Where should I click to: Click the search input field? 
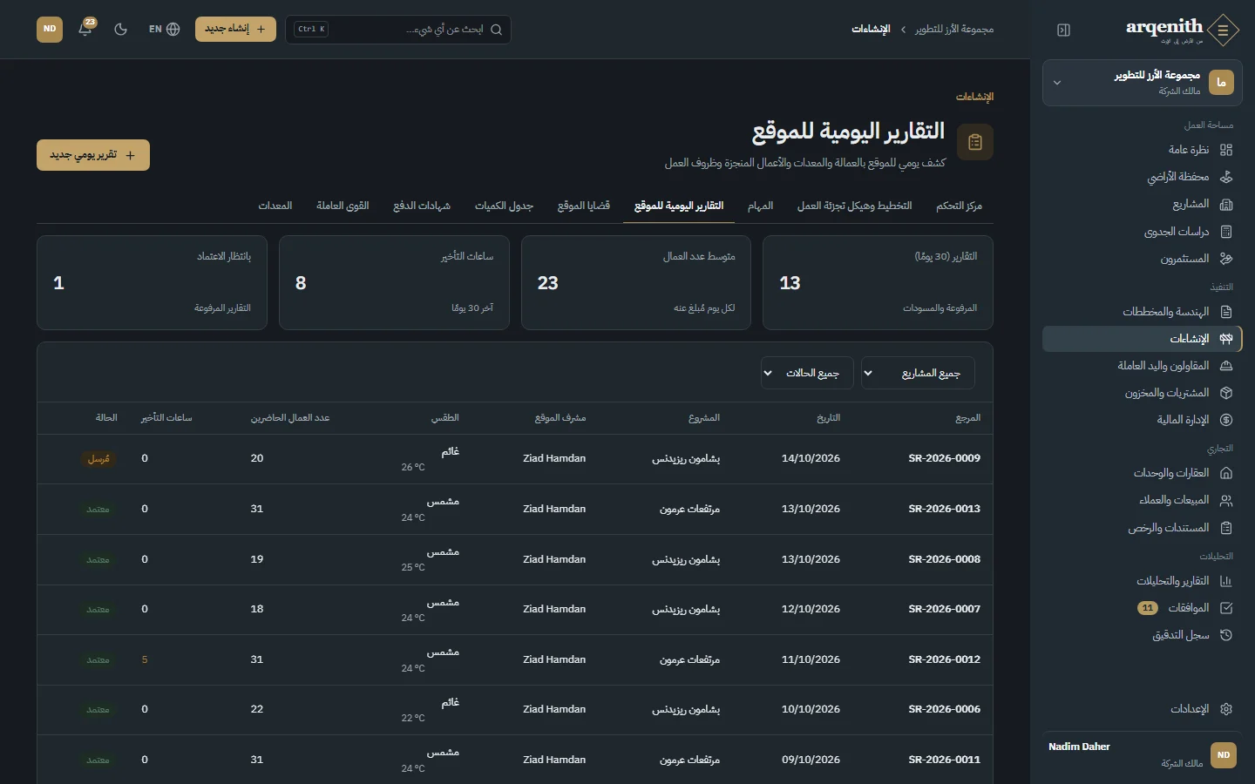point(398,29)
